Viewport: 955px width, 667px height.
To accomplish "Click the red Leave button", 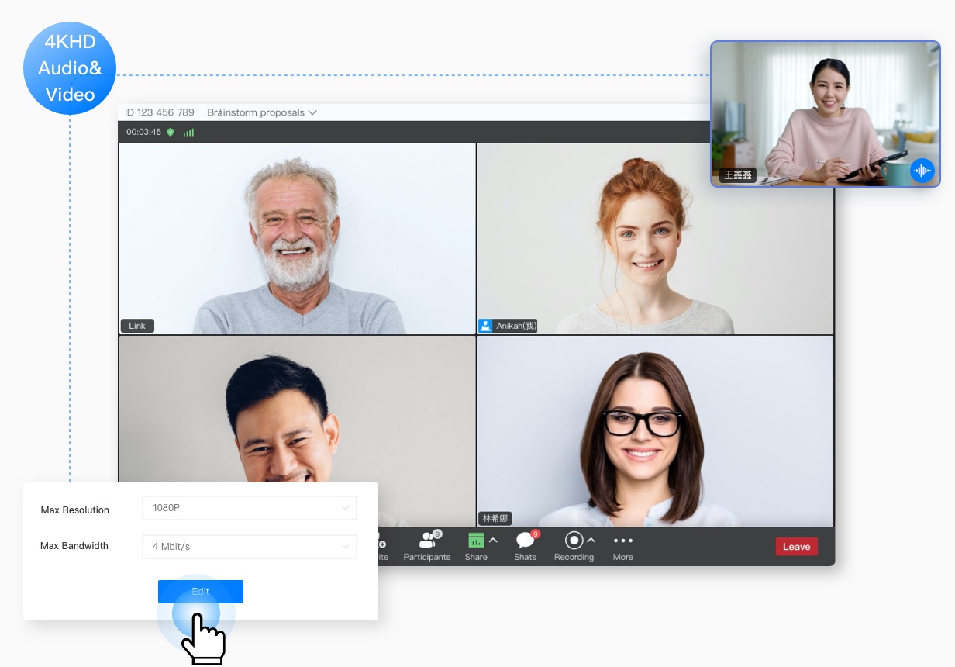I will click(796, 547).
